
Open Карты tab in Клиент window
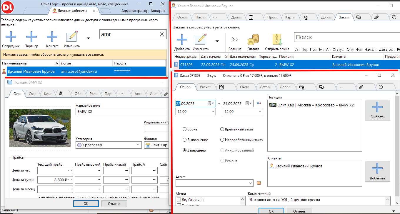coord(290,17)
